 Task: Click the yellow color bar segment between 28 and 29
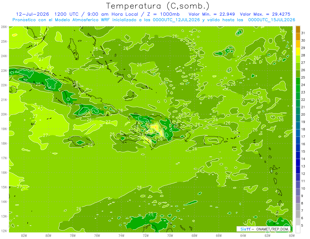298,52
